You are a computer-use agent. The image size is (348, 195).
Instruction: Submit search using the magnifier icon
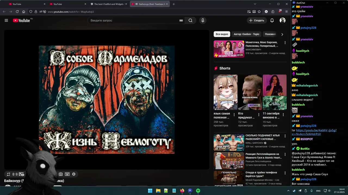tap(190, 20)
